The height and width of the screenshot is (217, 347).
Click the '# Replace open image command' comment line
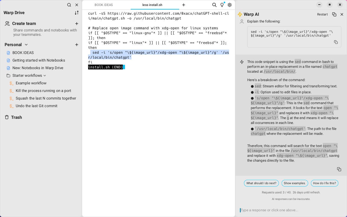pyautogui.click(x=153, y=28)
